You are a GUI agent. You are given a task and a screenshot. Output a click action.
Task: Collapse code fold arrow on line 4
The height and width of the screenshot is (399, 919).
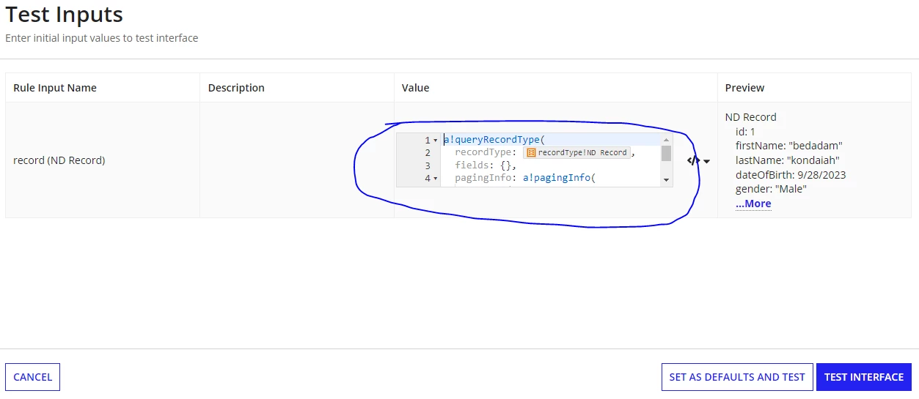coord(435,178)
